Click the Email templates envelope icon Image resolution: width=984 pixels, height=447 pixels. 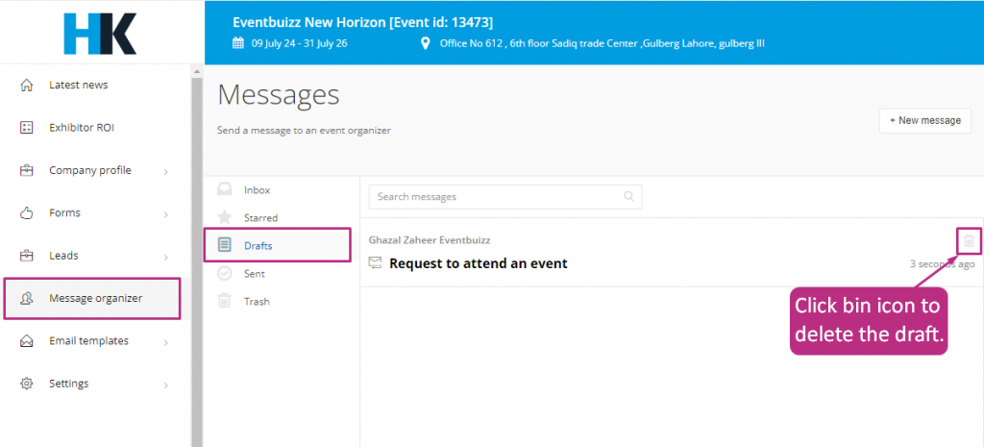26,341
